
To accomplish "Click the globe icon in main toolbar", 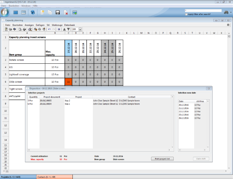I will (33, 13).
